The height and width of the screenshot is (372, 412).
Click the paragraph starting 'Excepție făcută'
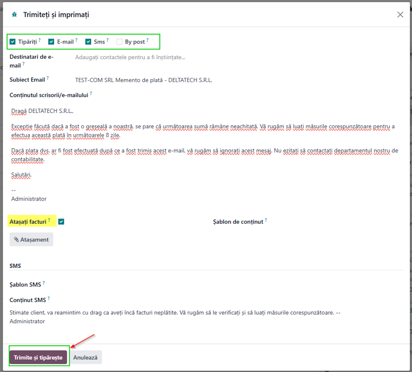[x=203, y=131]
